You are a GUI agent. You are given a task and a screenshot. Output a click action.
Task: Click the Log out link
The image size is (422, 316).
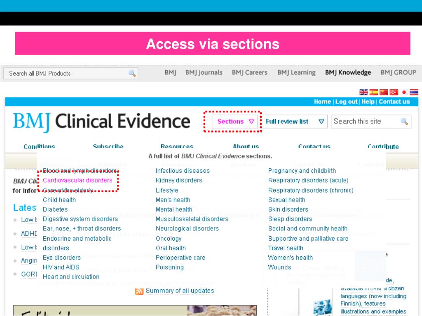[x=346, y=102]
